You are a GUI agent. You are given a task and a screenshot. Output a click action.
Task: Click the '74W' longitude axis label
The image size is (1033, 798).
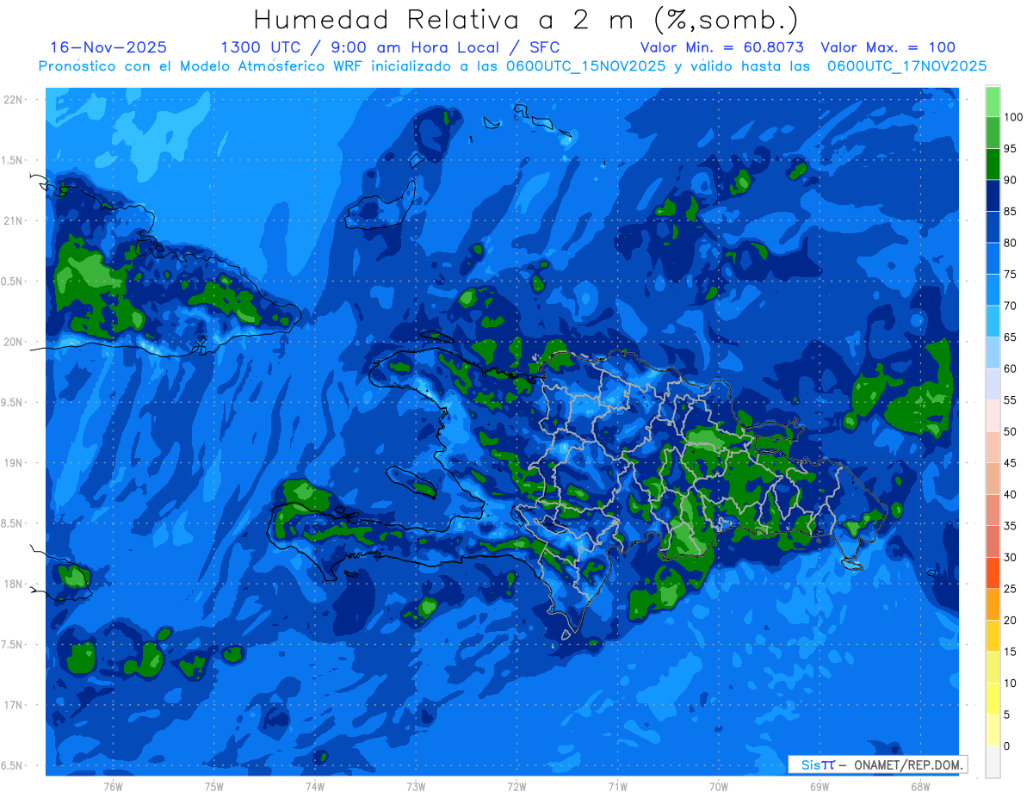click(315, 786)
